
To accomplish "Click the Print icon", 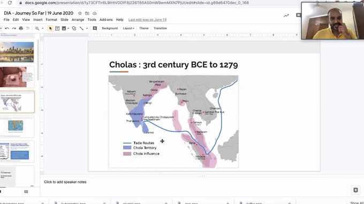I will tap(21, 28).
